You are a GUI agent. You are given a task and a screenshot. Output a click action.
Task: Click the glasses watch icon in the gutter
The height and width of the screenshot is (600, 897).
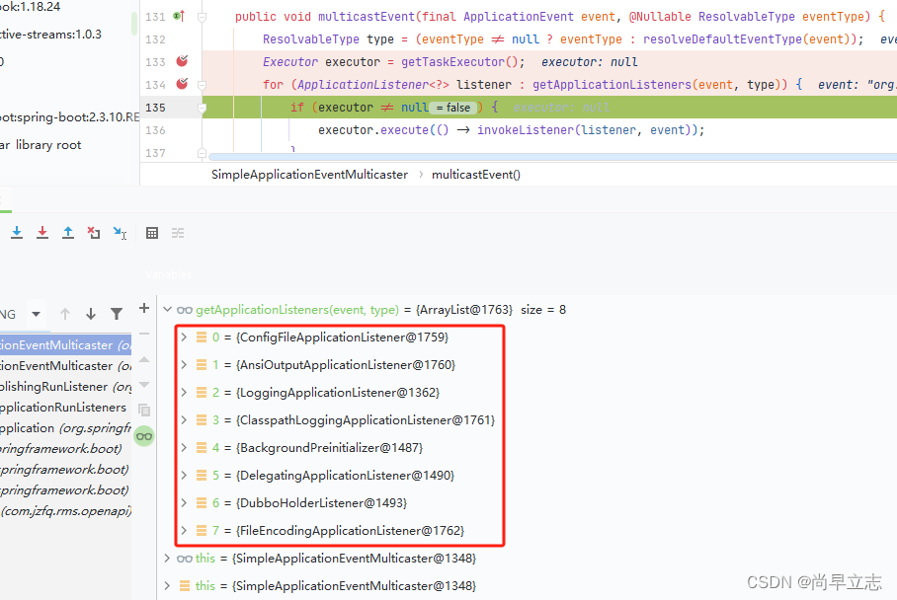(x=144, y=435)
